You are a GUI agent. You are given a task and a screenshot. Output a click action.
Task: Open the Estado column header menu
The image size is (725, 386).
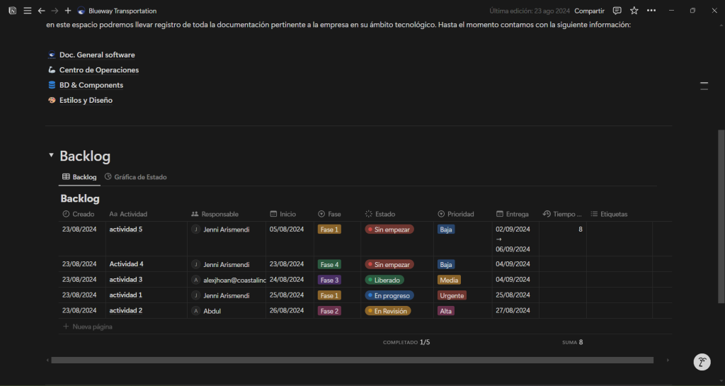click(384, 214)
